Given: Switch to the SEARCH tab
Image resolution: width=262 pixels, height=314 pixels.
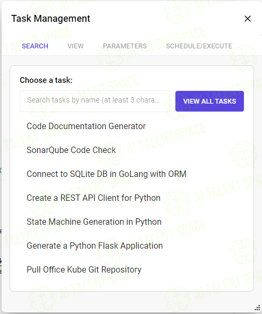Looking at the screenshot, I should point(35,46).
